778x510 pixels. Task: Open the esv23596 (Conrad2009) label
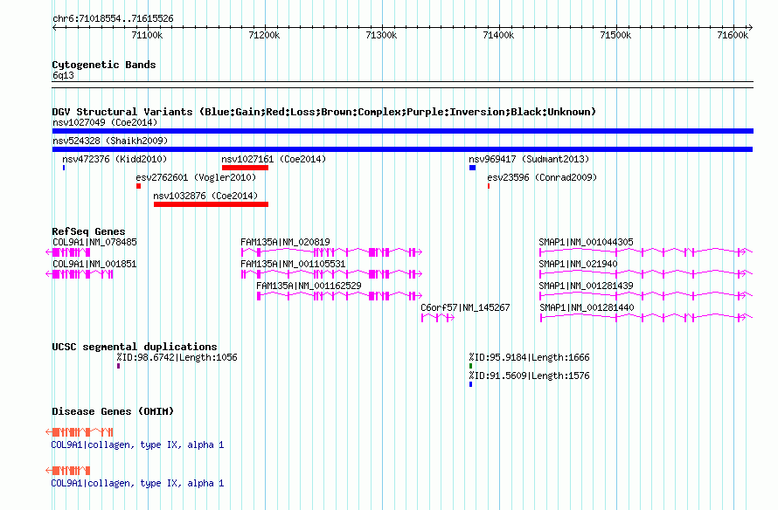[x=542, y=177]
